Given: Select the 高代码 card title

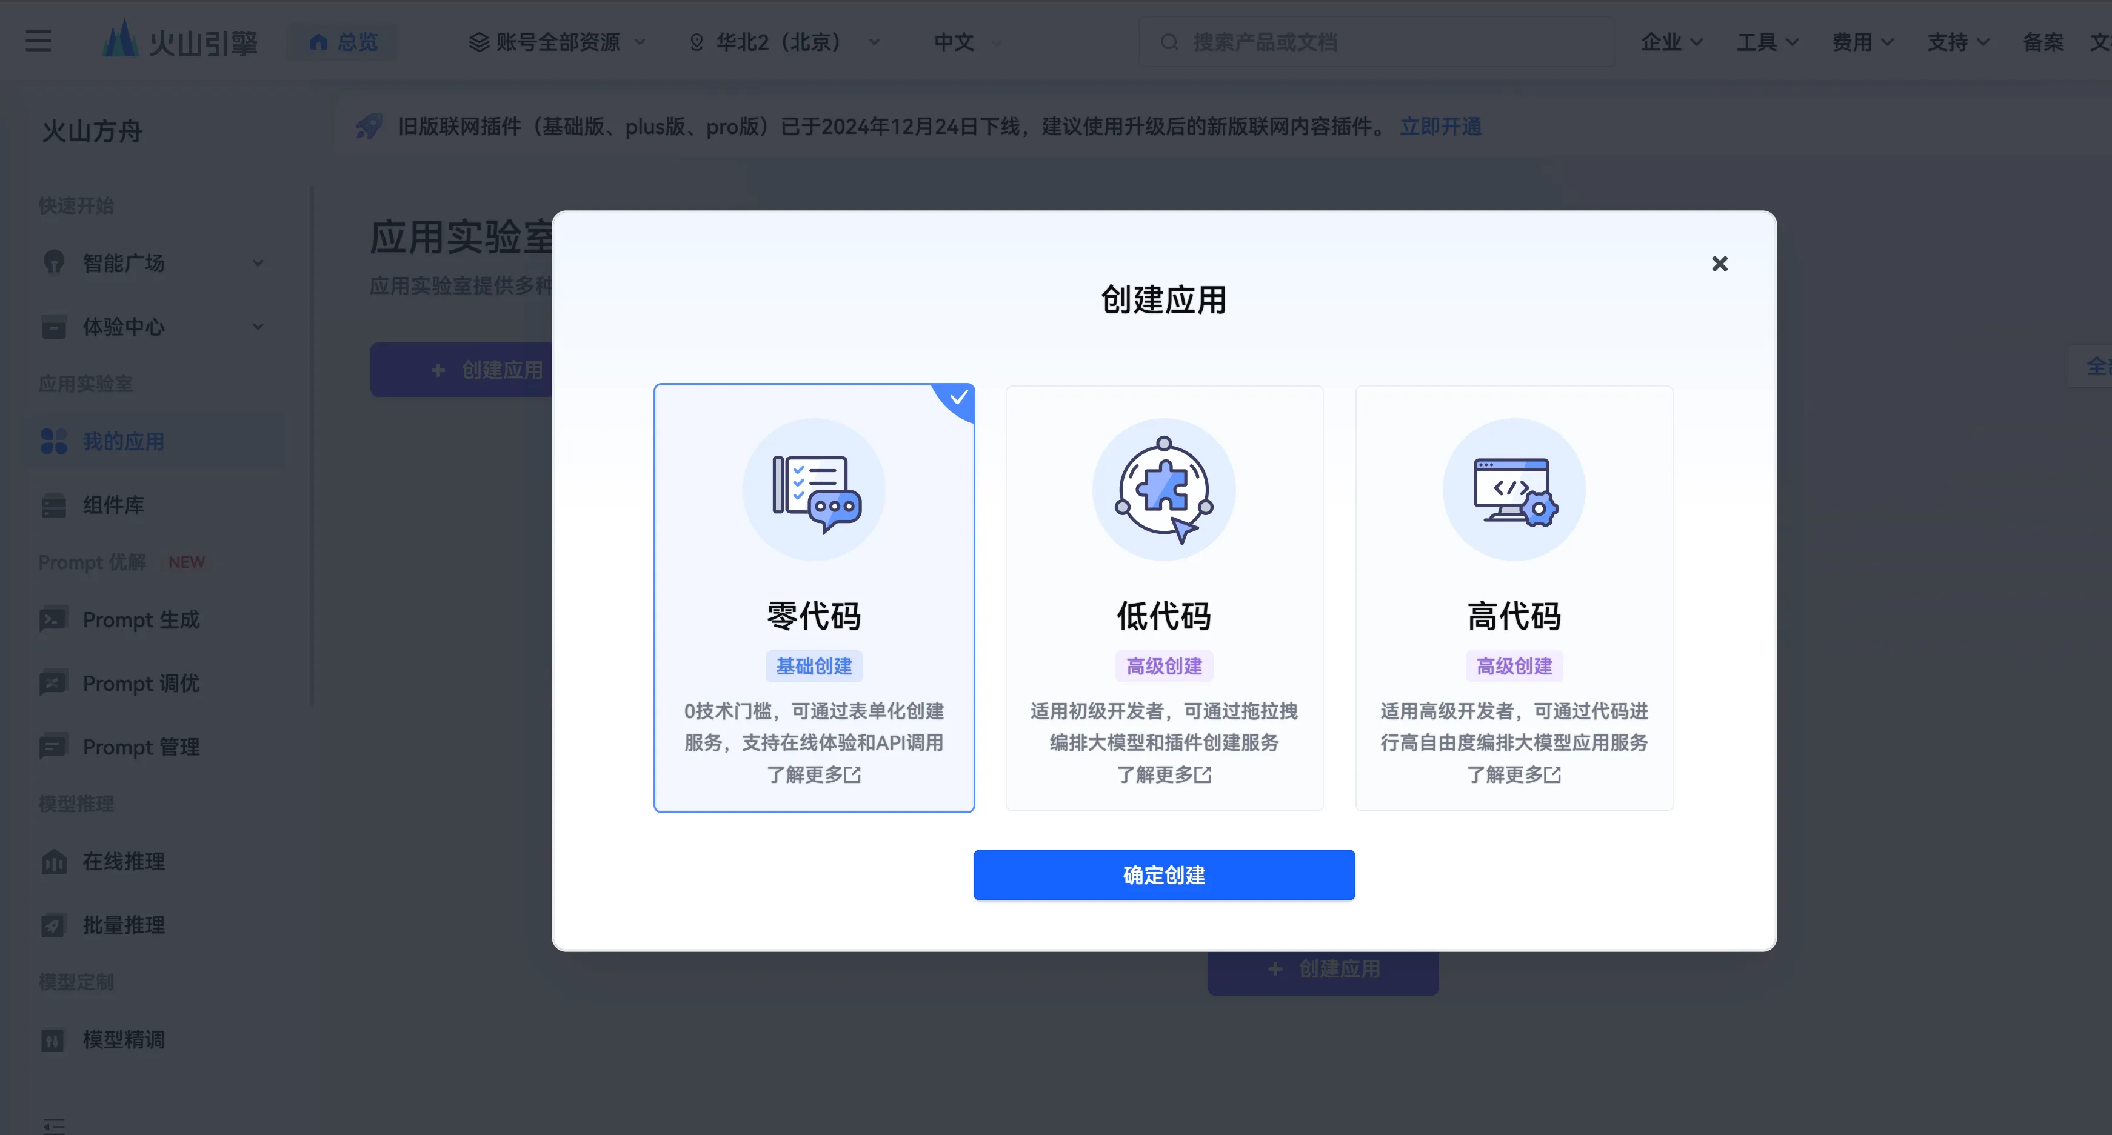Looking at the screenshot, I should coord(1514,616).
